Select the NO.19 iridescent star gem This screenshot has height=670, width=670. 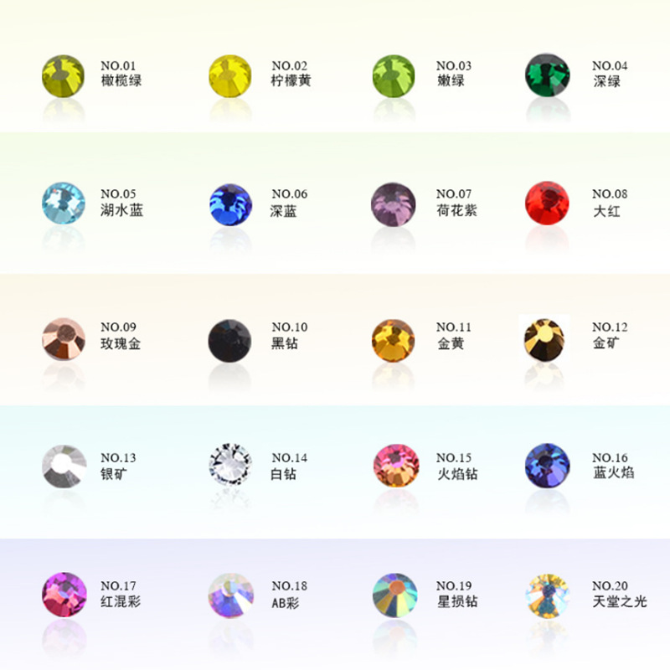[x=394, y=595]
